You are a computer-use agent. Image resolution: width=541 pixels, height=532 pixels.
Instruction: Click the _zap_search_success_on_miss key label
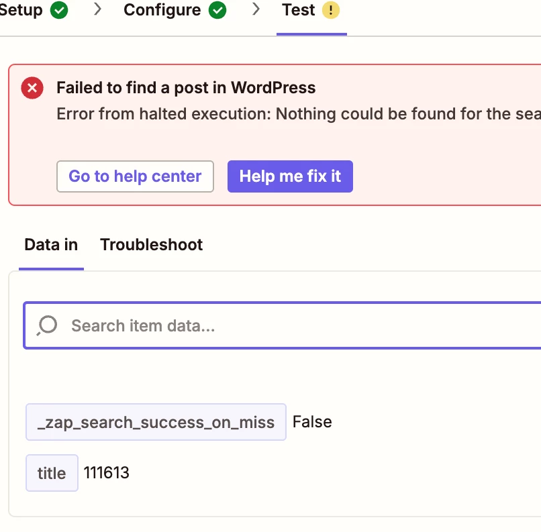tap(156, 422)
